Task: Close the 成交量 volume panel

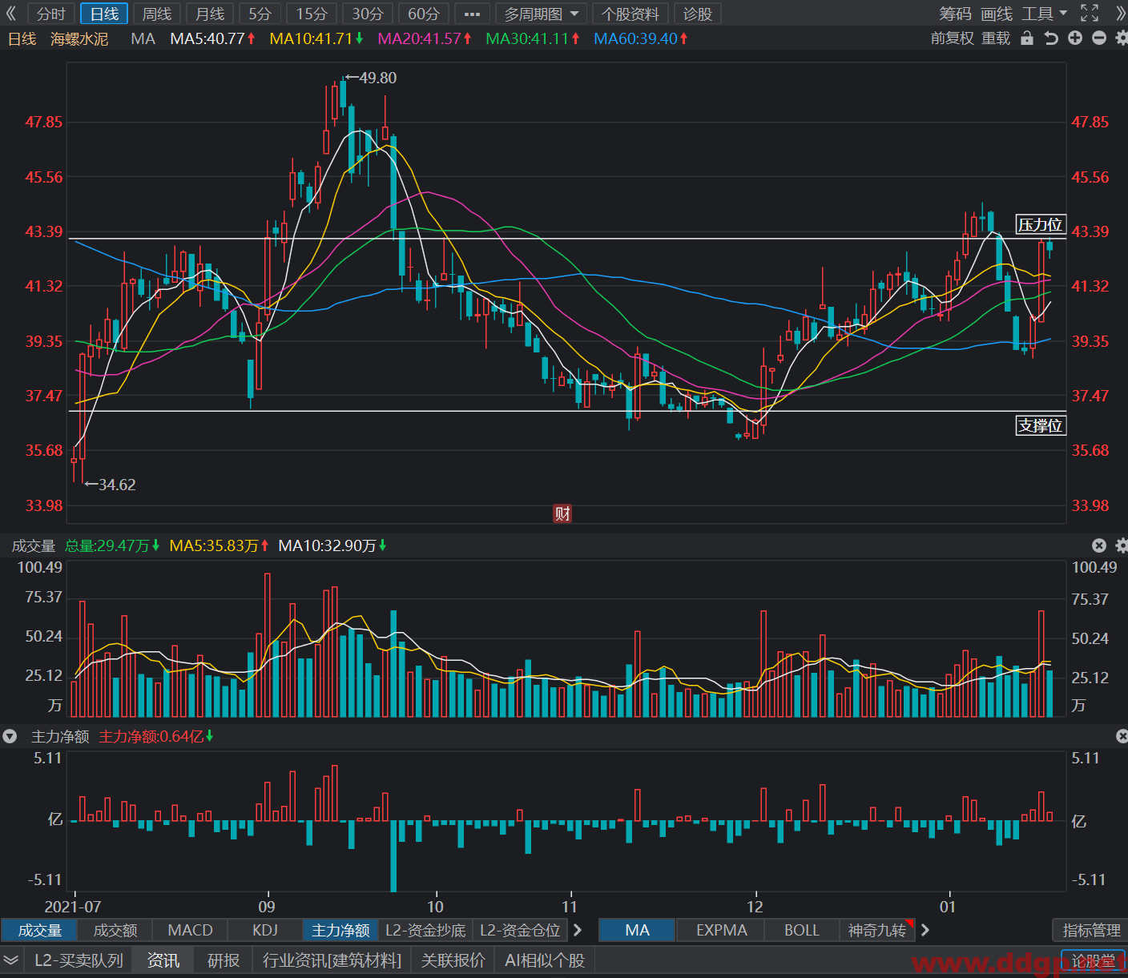Action: (x=1099, y=545)
